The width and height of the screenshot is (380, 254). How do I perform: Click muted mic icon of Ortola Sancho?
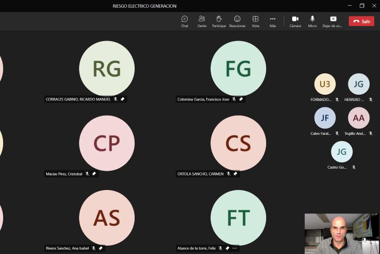tap(229, 174)
